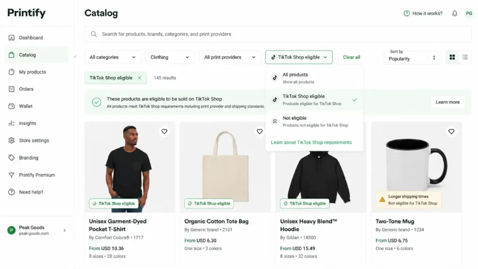Switch to list view layout
This screenshot has height=269, width=478.
click(x=465, y=57)
